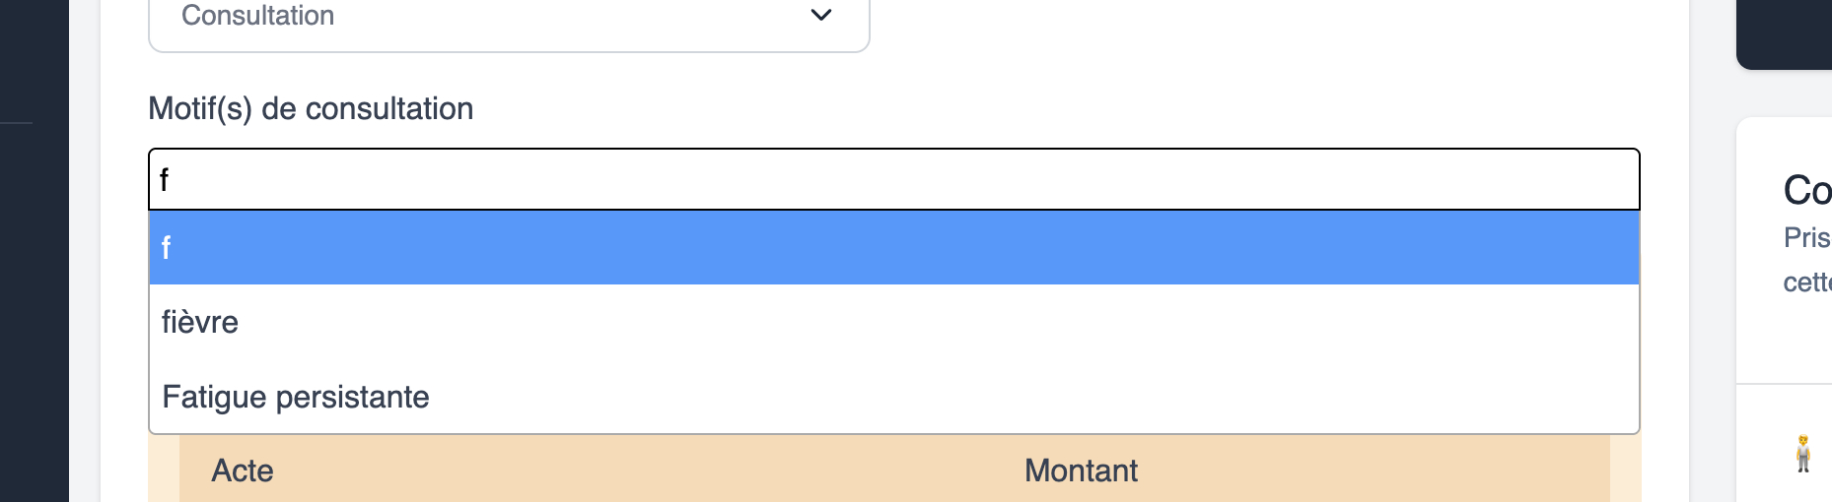The height and width of the screenshot is (502, 1832).
Task: Pick the "Fatigue persistante" suggestion
Action: 296,398
